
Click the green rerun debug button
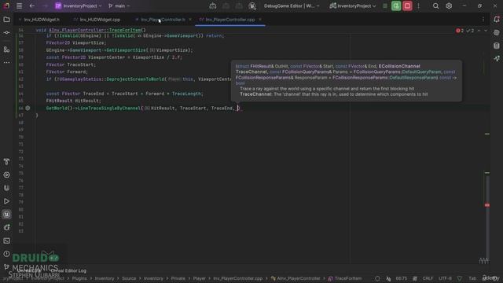click(396, 6)
